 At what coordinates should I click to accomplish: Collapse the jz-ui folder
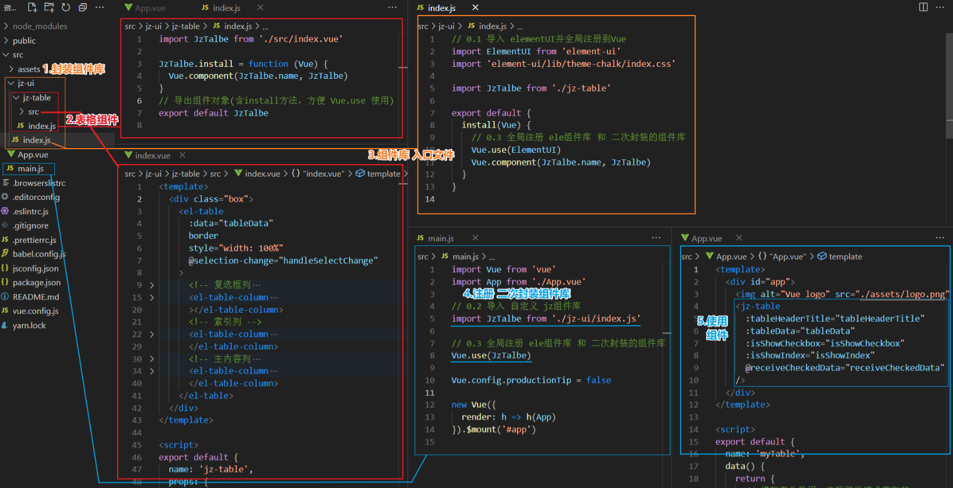[11, 83]
